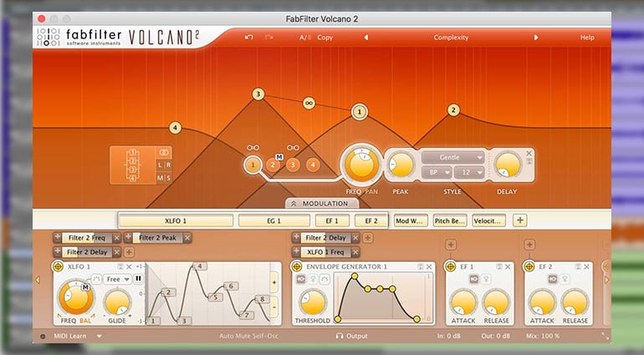The height and width of the screenshot is (355, 644).
Task: Add an XLFO step with the plus button
Action: [x=274, y=283]
